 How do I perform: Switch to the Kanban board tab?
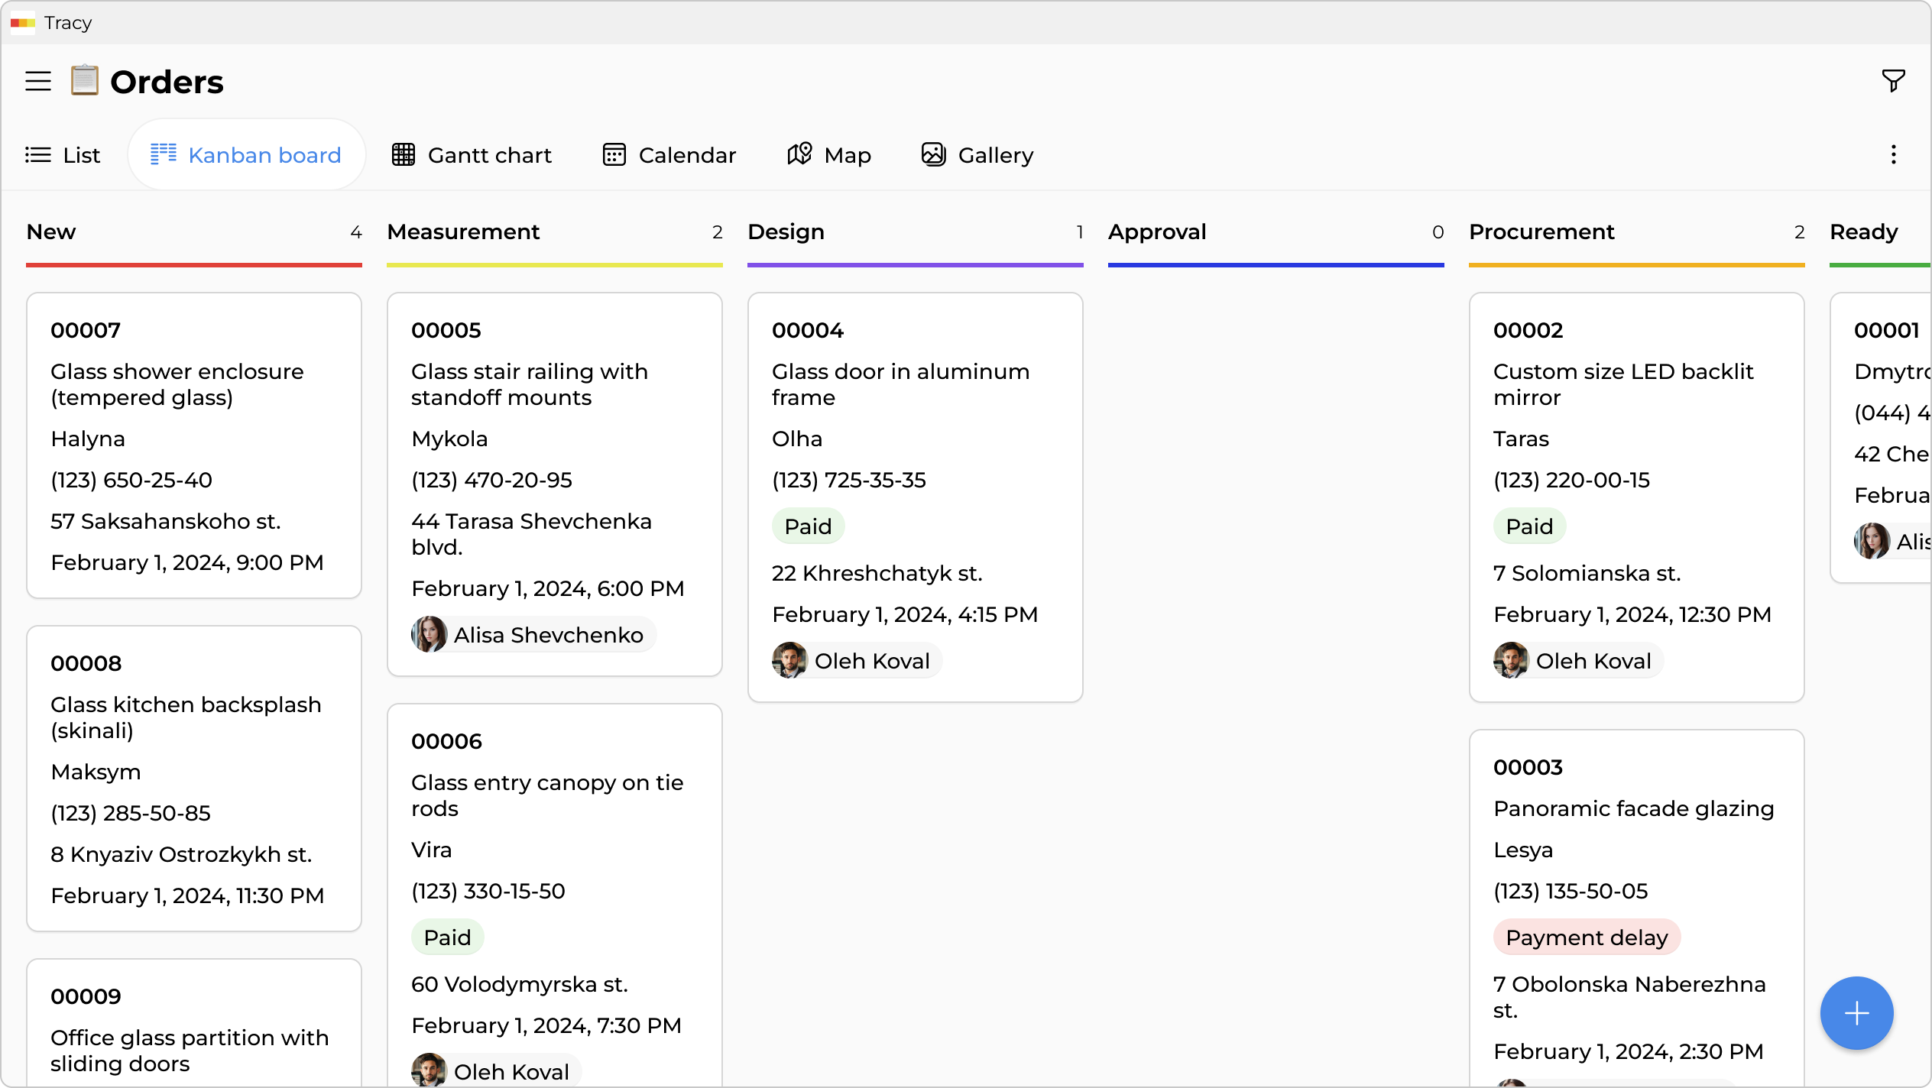tap(246, 154)
